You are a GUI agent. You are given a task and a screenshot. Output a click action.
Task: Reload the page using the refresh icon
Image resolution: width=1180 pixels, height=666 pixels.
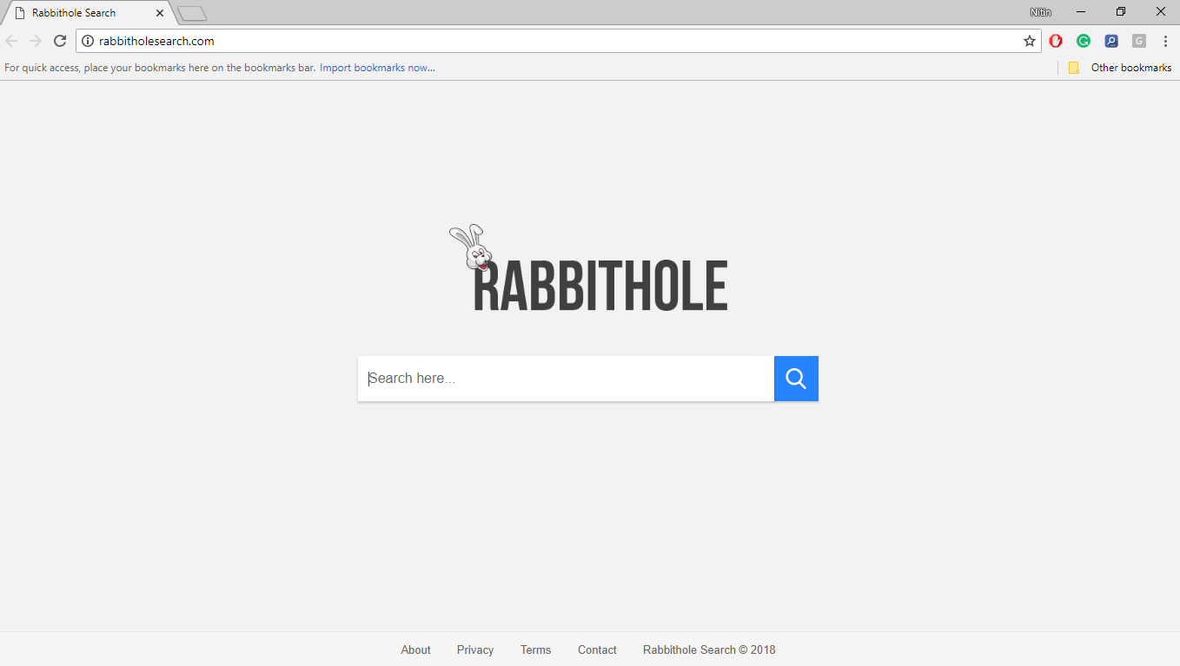pos(59,40)
